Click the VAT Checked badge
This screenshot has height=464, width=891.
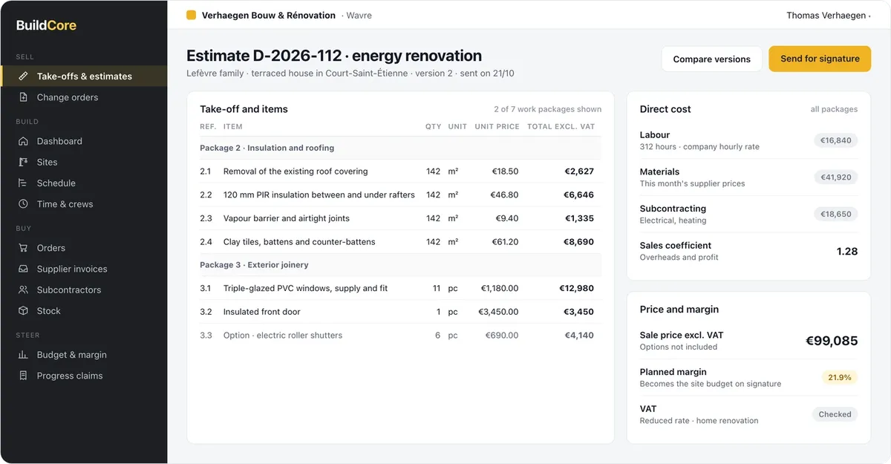[x=835, y=414]
